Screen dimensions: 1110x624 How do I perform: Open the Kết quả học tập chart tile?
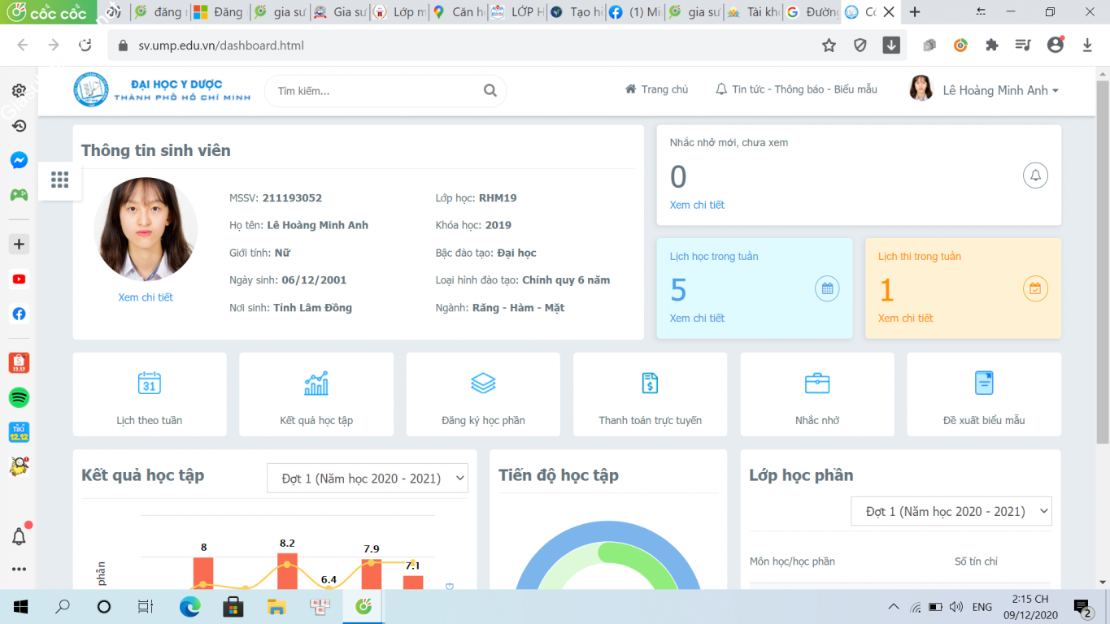(316, 395)
